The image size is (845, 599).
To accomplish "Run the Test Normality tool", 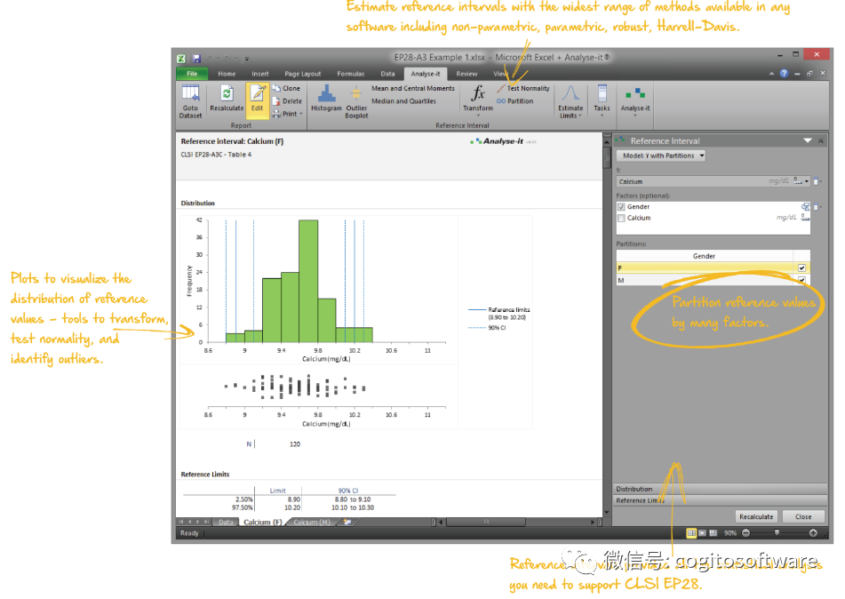I will [x=523, y=88].
